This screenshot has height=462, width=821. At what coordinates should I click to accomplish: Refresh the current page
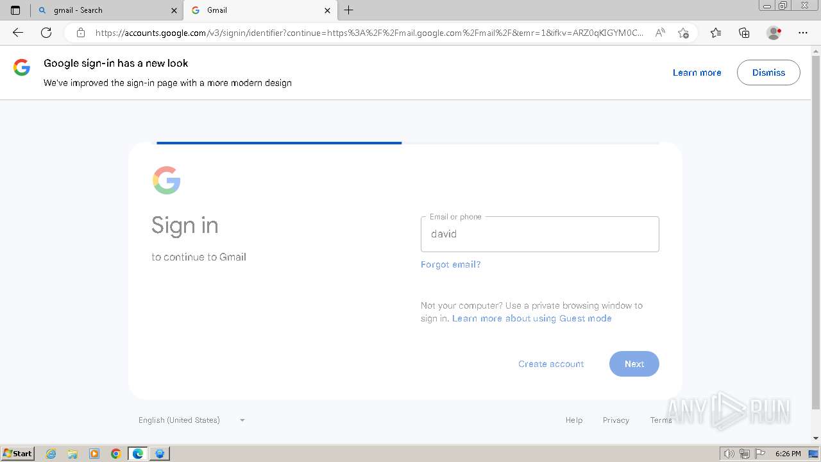[46, 33]
